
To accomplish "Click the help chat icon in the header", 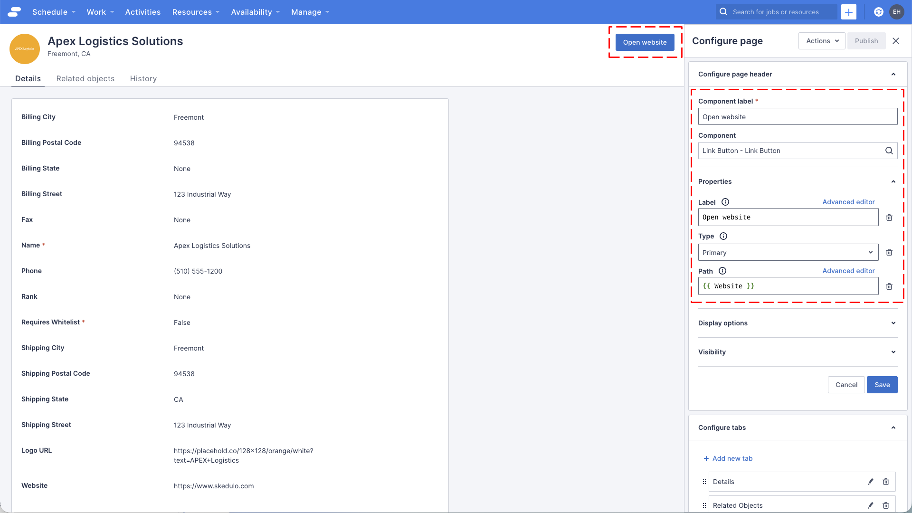I will (x=879, y=12).
